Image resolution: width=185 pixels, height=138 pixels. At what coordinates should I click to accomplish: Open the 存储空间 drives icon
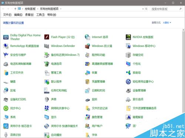(128, 55)
